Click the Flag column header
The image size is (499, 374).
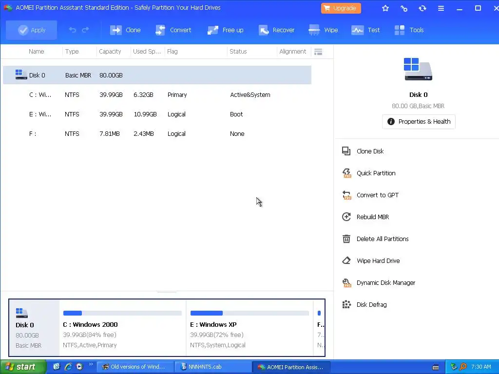[x=172, y=52]
